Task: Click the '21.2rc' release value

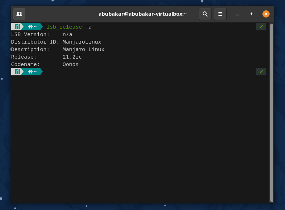Action: pyautogui.click(x=72, y=57)
